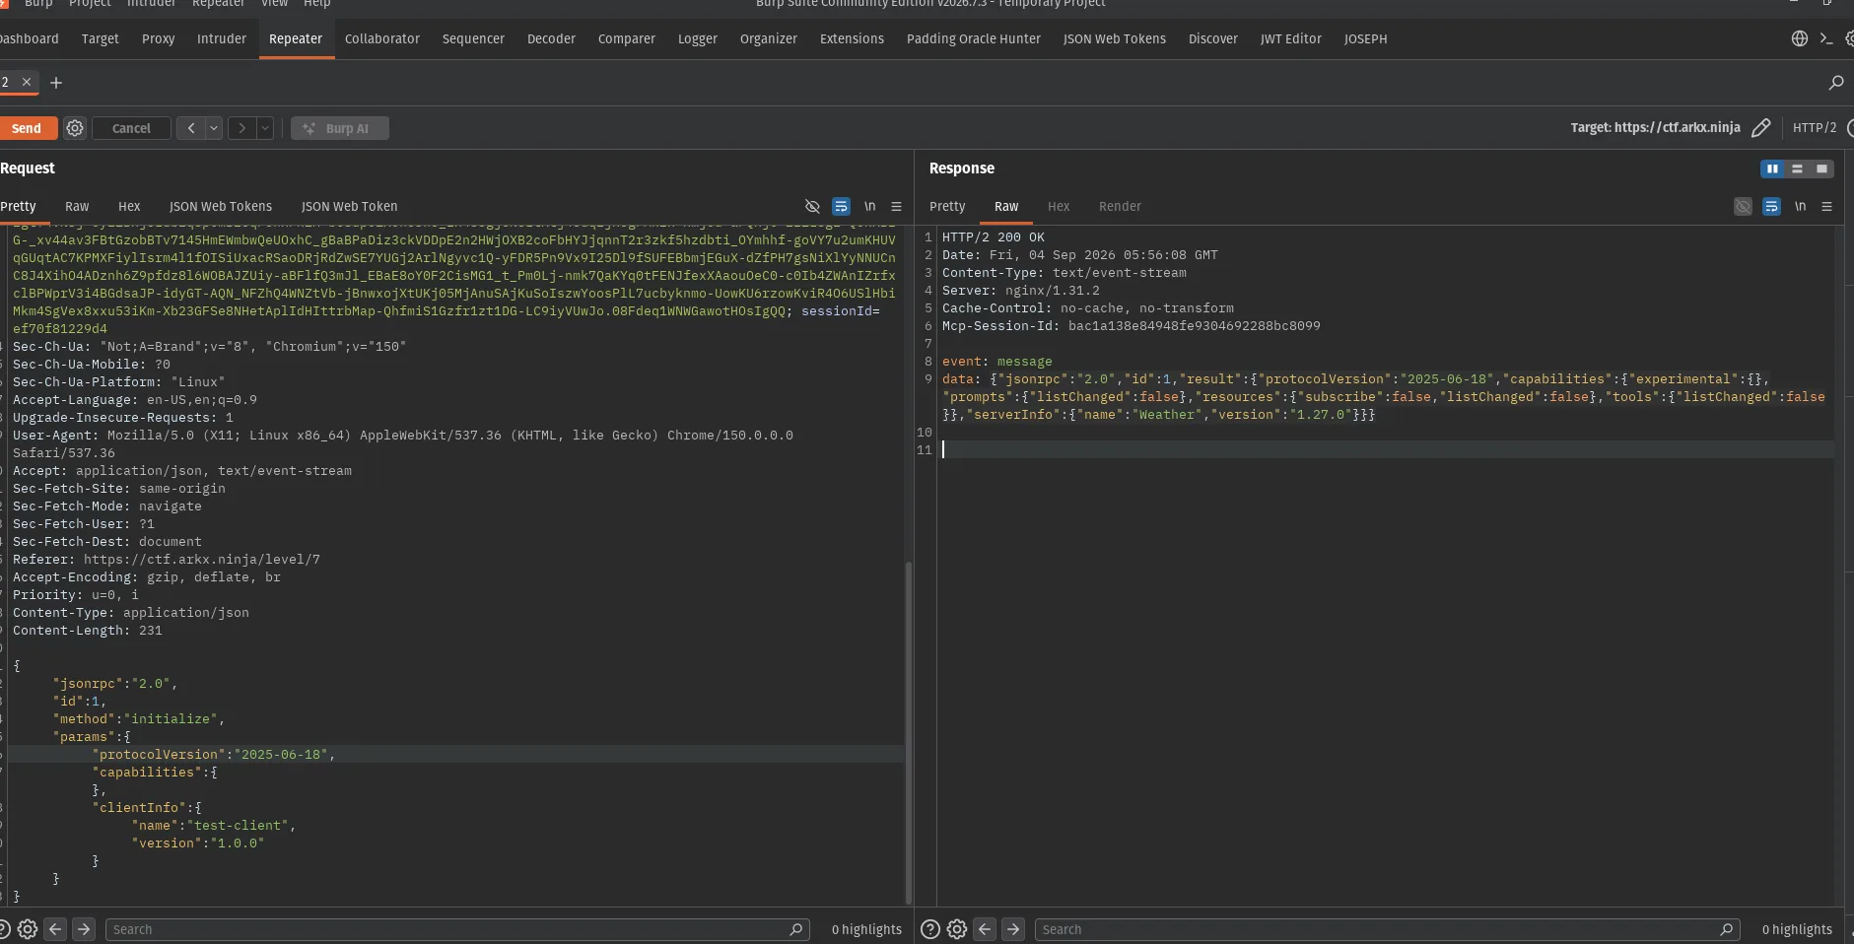Open the Intruder tool tab
Screen dimensions: 1854x944
[x=222, y=38]
